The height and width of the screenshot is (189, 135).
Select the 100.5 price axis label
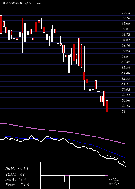[x=126, y=13]
